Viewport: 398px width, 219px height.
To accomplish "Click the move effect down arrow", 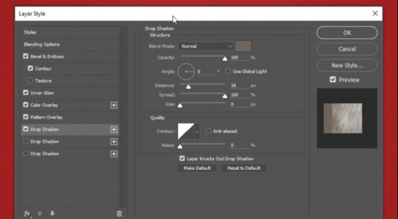I will click(53, 213).
